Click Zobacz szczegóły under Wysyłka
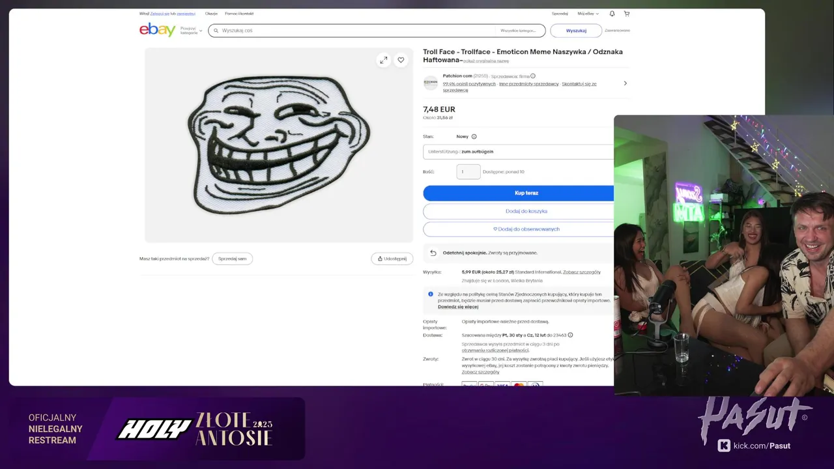 (582, 272)
